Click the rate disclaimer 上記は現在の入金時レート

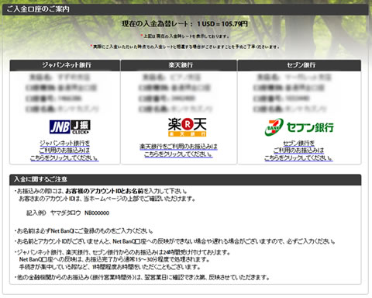185,36
